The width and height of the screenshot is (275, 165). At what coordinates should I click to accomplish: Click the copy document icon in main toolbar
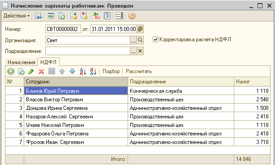pos(61,16)
